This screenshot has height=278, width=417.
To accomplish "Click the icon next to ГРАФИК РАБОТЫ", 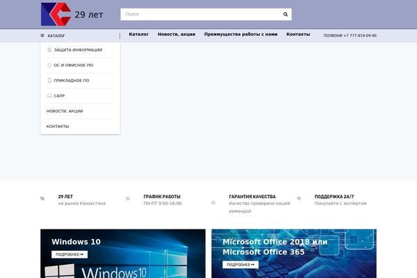I will point(128,199).
